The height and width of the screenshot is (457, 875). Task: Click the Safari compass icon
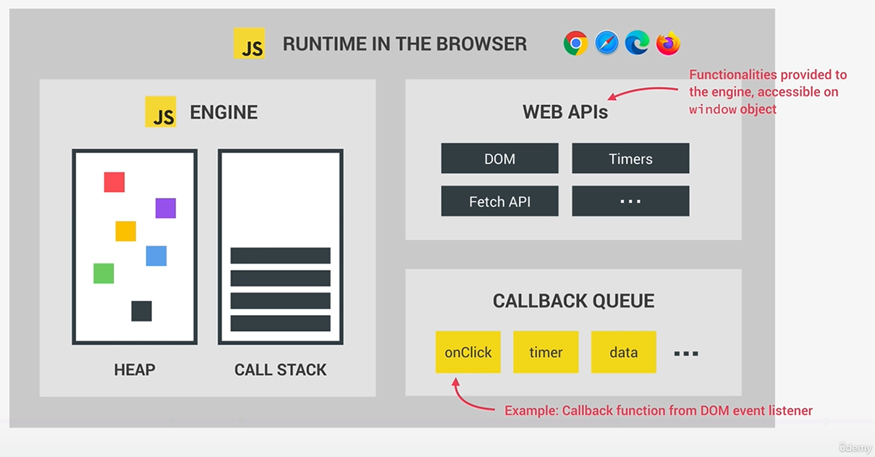[606, 43]
